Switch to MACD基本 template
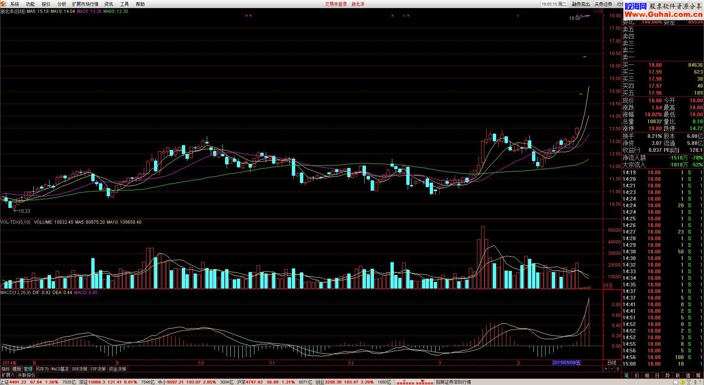This screenshot has height=385, width=704. (60, 369)
